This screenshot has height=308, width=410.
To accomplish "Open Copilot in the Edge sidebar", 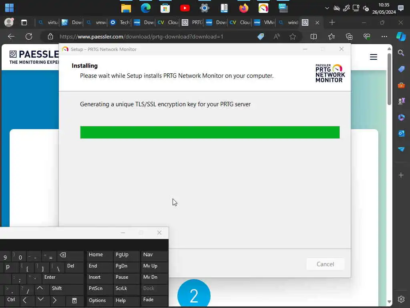I will click(x=401, y=36).
